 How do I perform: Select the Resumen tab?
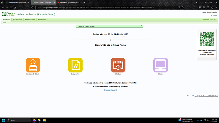(x=6, y=19)
